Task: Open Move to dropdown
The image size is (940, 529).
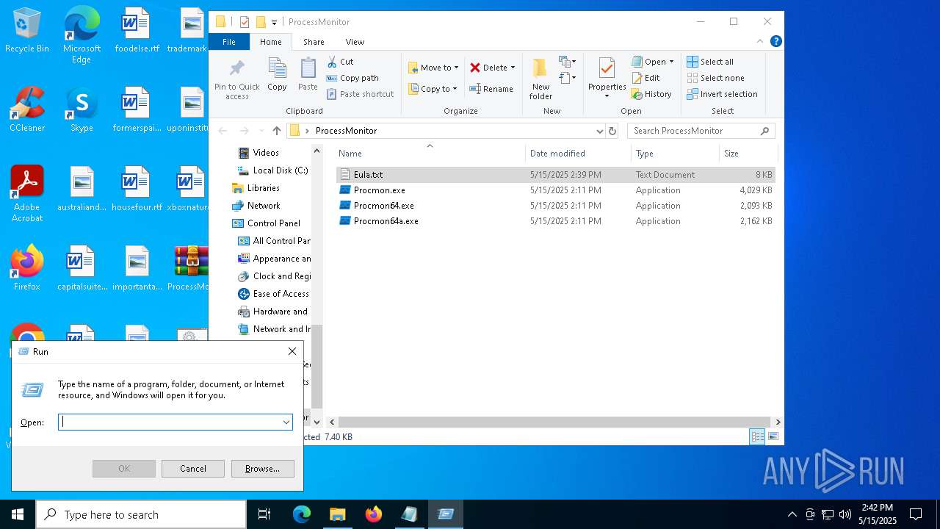Action: (x=433, y=68)
